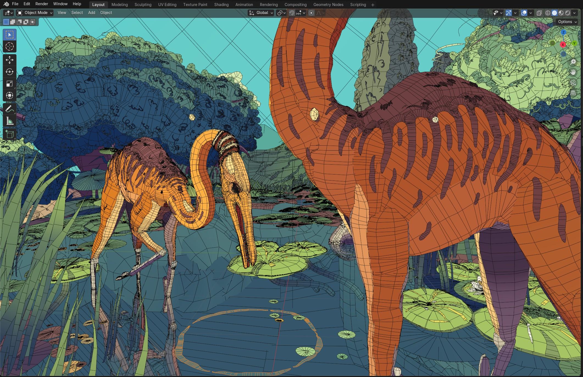Click red X axis on navigation gizmo
Screen dimensions: 583x377
[x=563, y=45]
